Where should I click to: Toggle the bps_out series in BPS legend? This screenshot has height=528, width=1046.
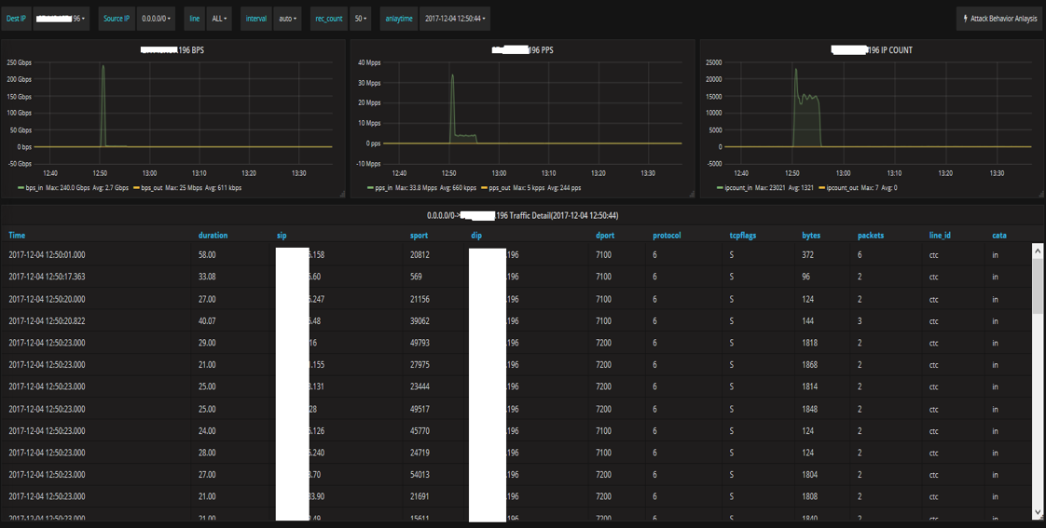pyautogui.click(x=151, y=188)
